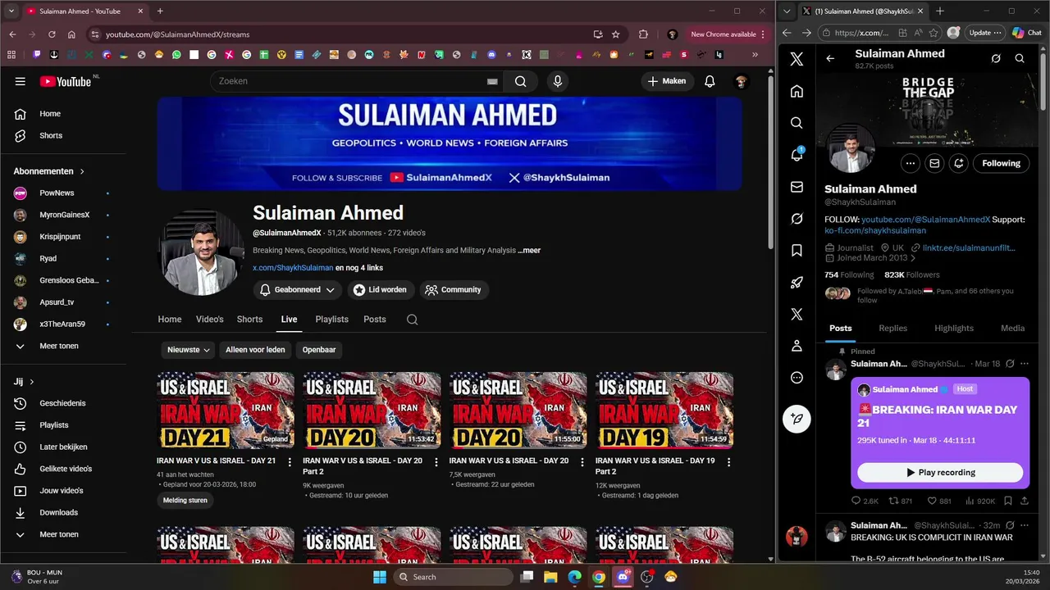Open more options on X profile header

(910, 163)
